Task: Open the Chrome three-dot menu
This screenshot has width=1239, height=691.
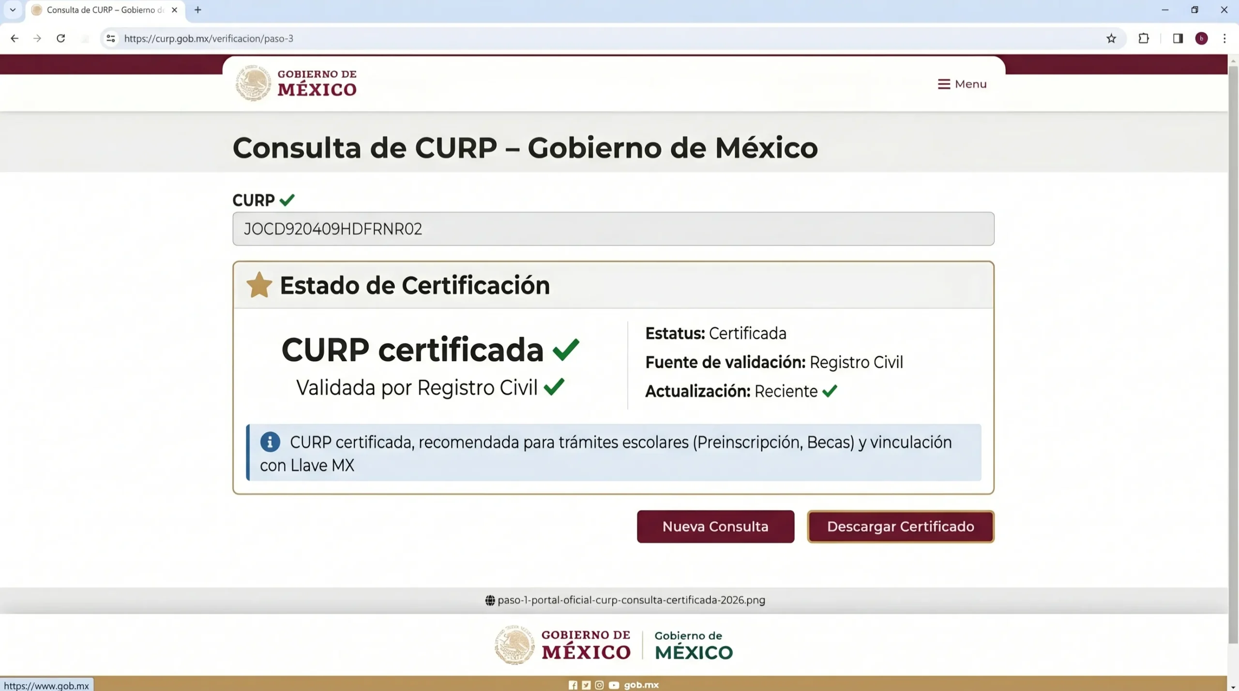Action: 1224,38
